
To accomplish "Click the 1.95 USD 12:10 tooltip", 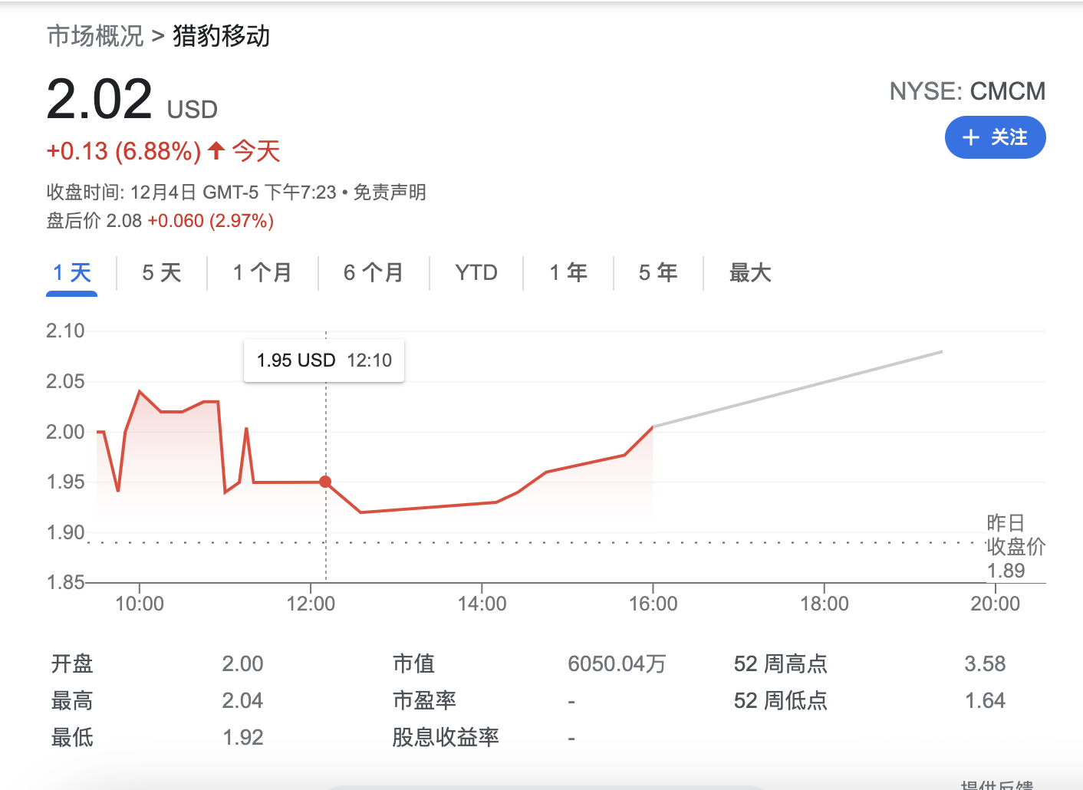I will click(324, 360).
